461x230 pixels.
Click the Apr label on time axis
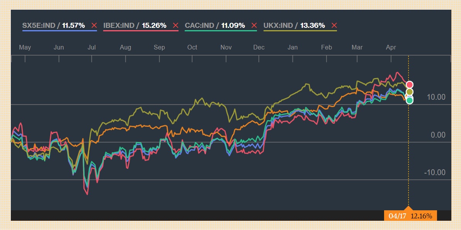click(x=391, y=47)
